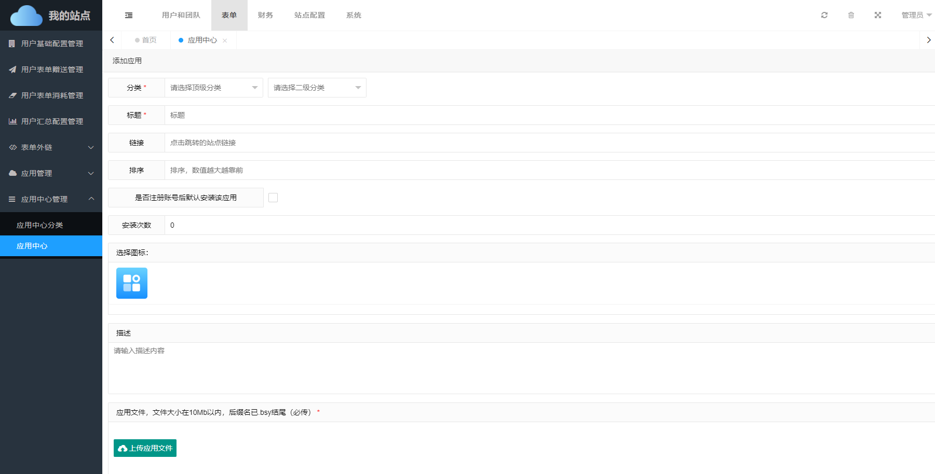935x474 pixels.
Task: Toggle fullscreen with the expand icon
Action: tap(877, 15)
